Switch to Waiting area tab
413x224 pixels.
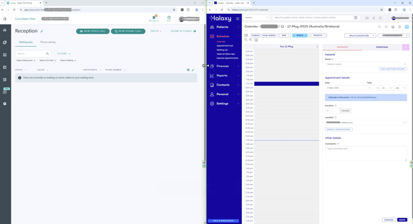click(26, 42)
